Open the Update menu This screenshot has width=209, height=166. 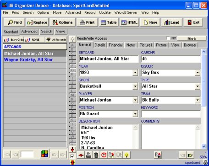(105, 13)
